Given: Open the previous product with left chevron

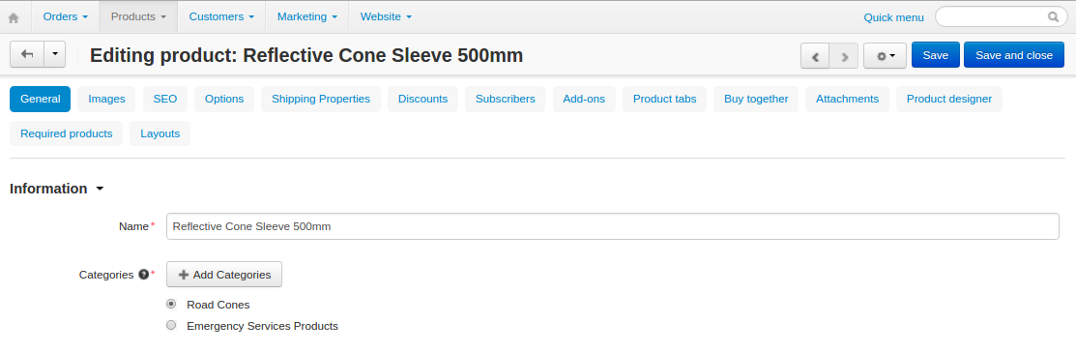Looking at the screenshot, I should point(815,56).
